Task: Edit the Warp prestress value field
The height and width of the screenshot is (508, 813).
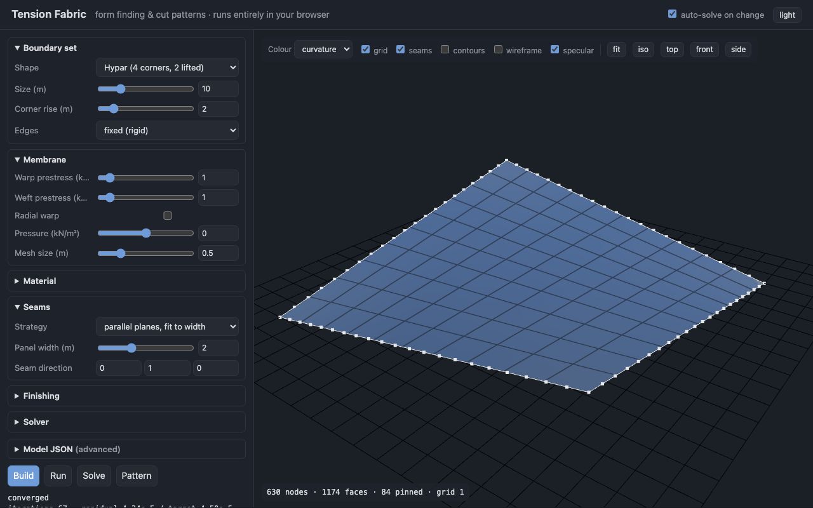Action: click(x=218, y=178)
